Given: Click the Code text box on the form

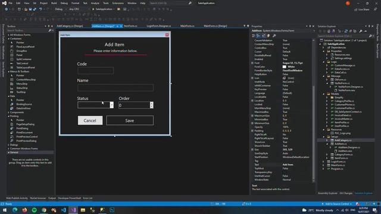Looking at the screenshot, I should tap(95, 71).
